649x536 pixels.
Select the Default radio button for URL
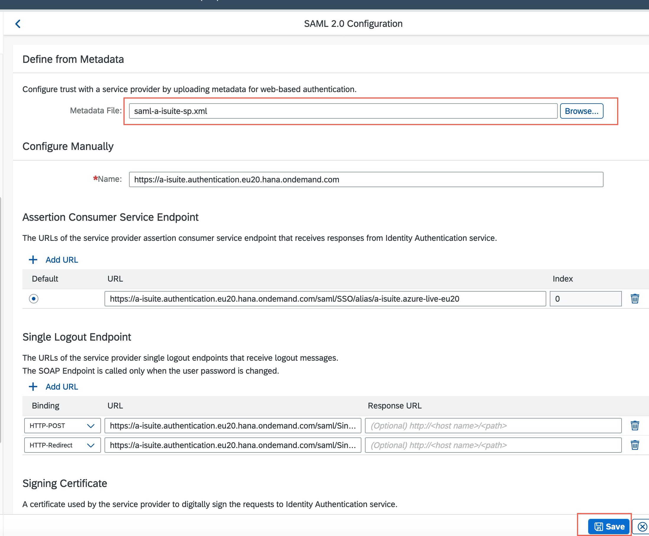[34, 299]
